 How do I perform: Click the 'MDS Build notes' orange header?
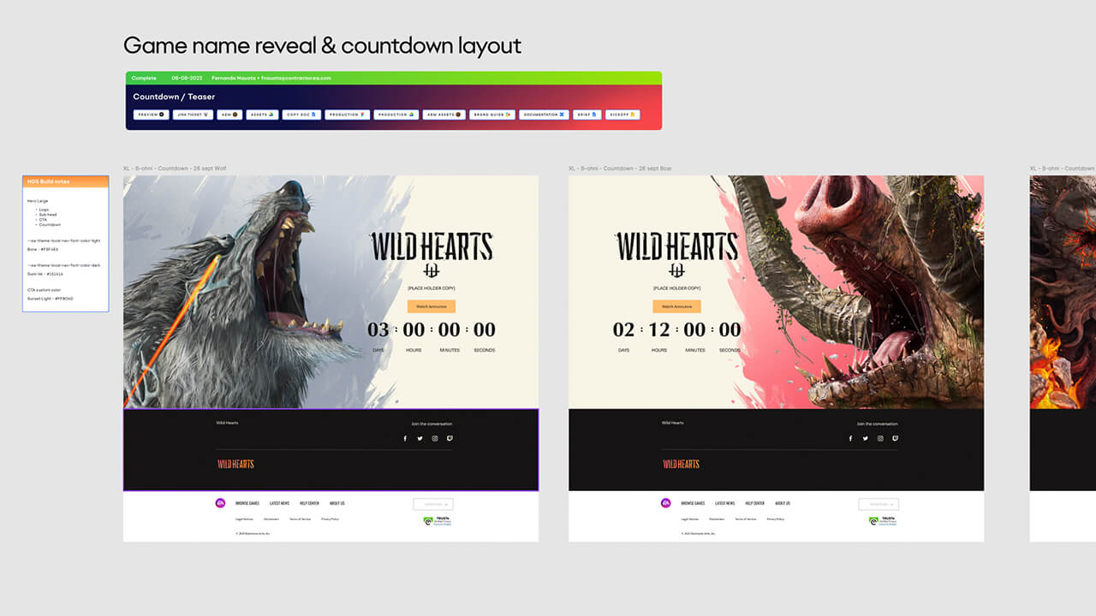(x=65, y=181)
